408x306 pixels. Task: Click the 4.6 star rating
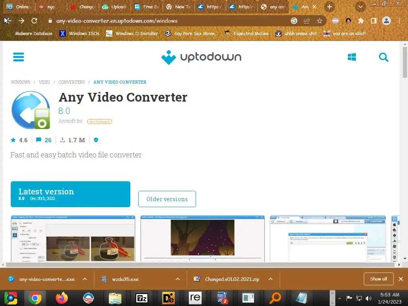(19, 140)
